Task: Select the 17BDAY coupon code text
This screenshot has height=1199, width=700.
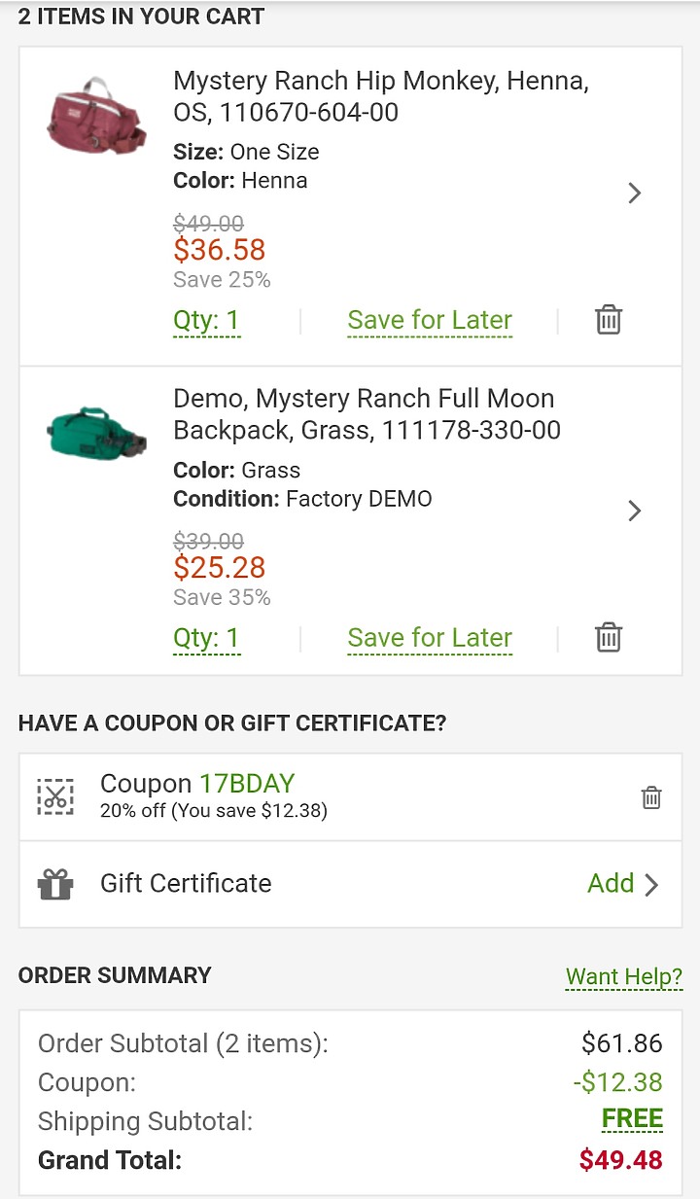Action: pos(247,784)
